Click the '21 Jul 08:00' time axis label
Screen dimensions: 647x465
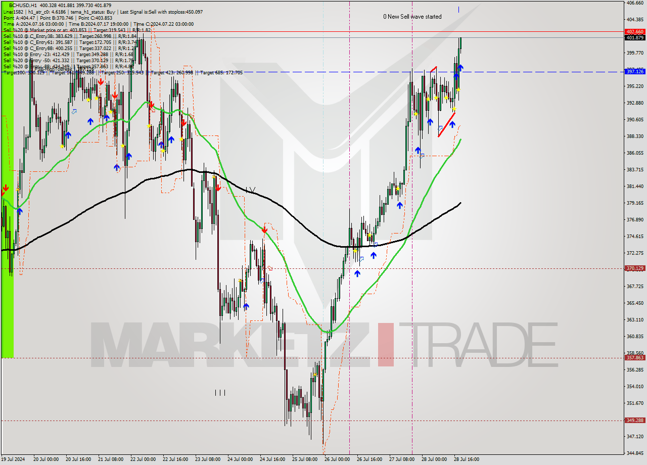(x=111, y=459)
